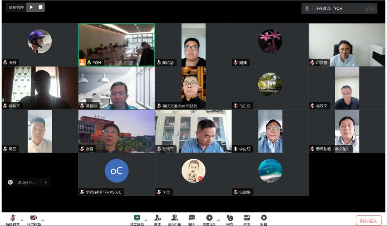The image size is (387, 226).
Task: Click the Invite (邀请) icon
Action: point(157,218)
